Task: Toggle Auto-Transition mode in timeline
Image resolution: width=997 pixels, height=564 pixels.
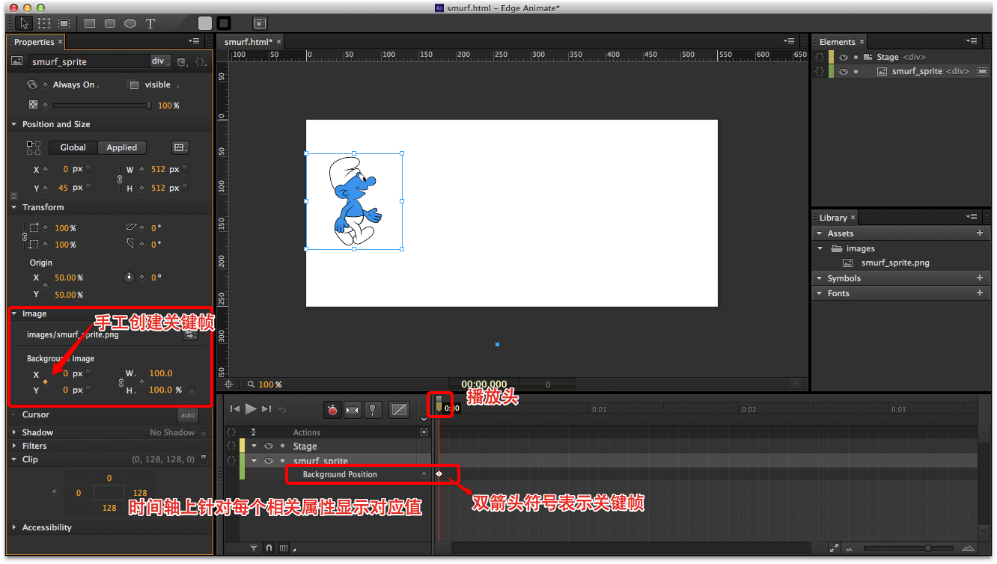Action: 352,409
